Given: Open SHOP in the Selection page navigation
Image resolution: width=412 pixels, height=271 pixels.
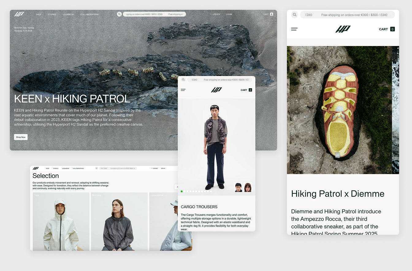Looking at the screenshot, I should (48, 168).
